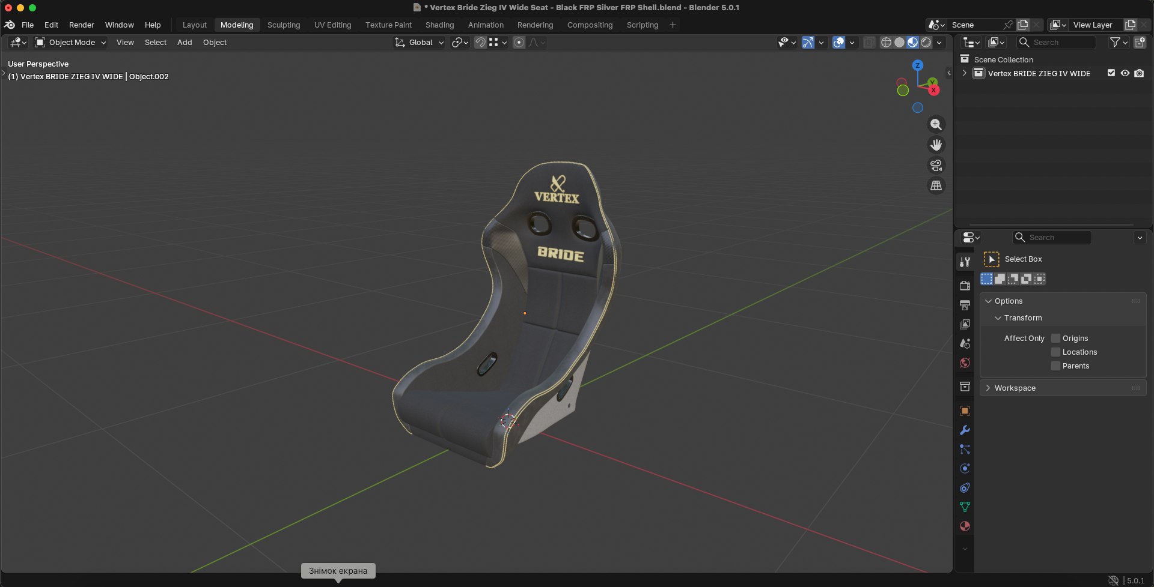Screen dimensions: 1154x587
Task: Switch to wireframe viewport shading
Action: pos(886,42)
